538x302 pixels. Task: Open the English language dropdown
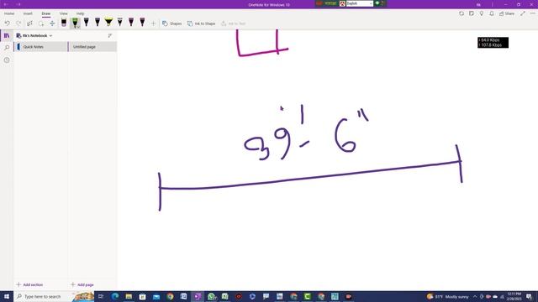tap(359, 3)
